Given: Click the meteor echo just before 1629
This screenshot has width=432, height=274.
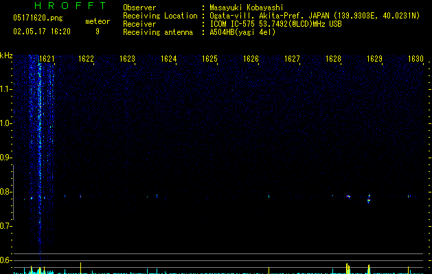Looking at the screenshot, I should pyautogui.click(x=369, y=199).
